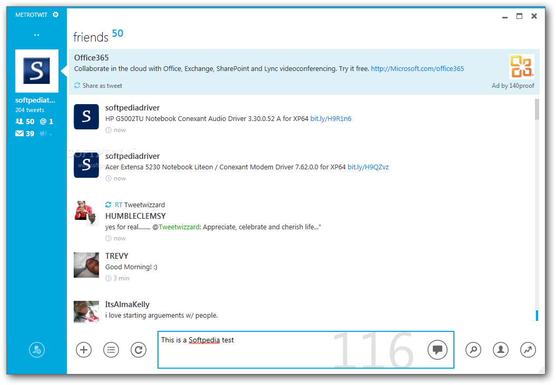Click the two-dot collapse sidebar indicator
This screenshot has height=385, width=556.
36,35
